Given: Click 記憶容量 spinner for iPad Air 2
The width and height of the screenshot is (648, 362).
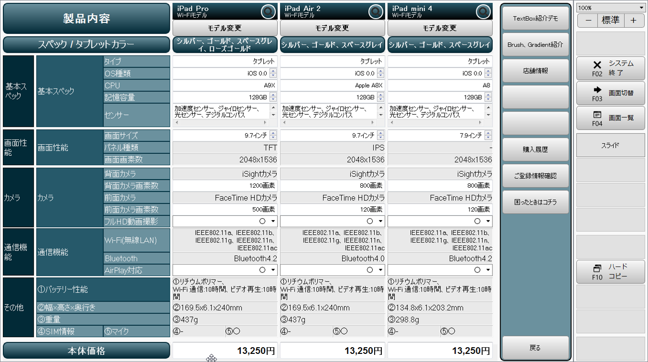Looking at the screenshot, I should (x=380, y=97).
